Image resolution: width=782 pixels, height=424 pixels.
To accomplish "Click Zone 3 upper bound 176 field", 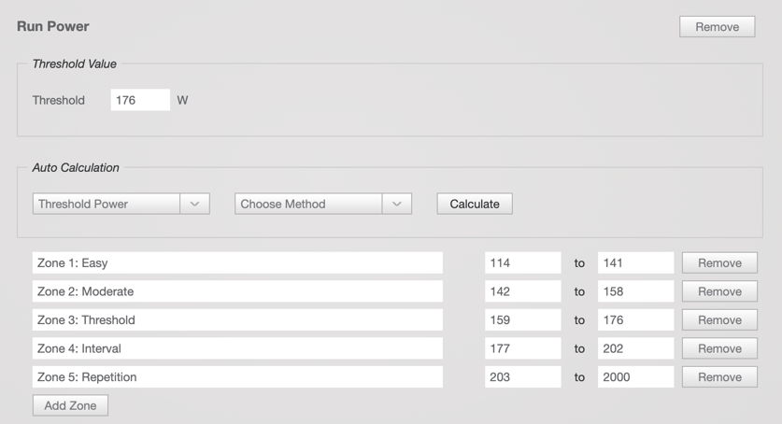I will (635, 320).
